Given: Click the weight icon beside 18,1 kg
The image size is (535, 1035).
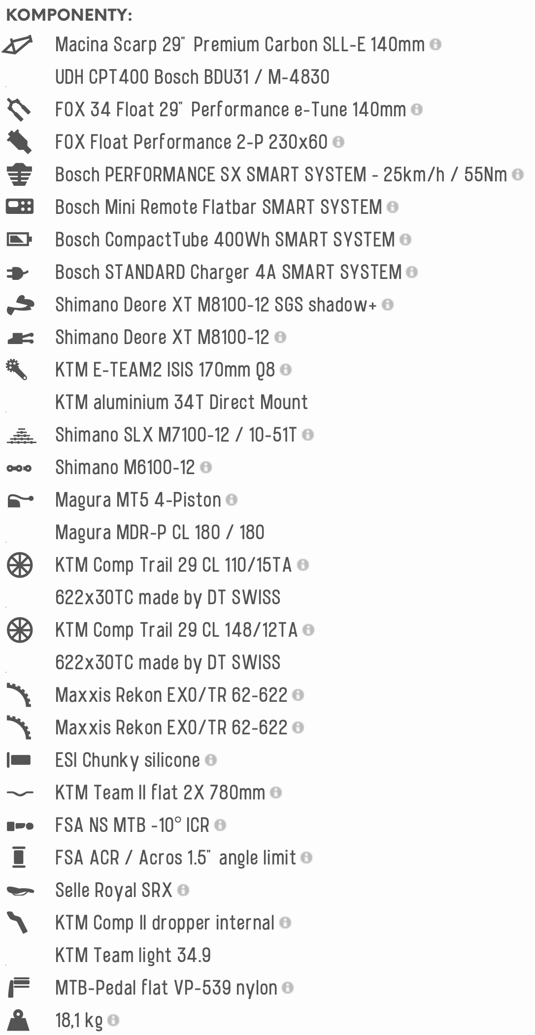Looking at the screenshot, I should [19, 1020].
